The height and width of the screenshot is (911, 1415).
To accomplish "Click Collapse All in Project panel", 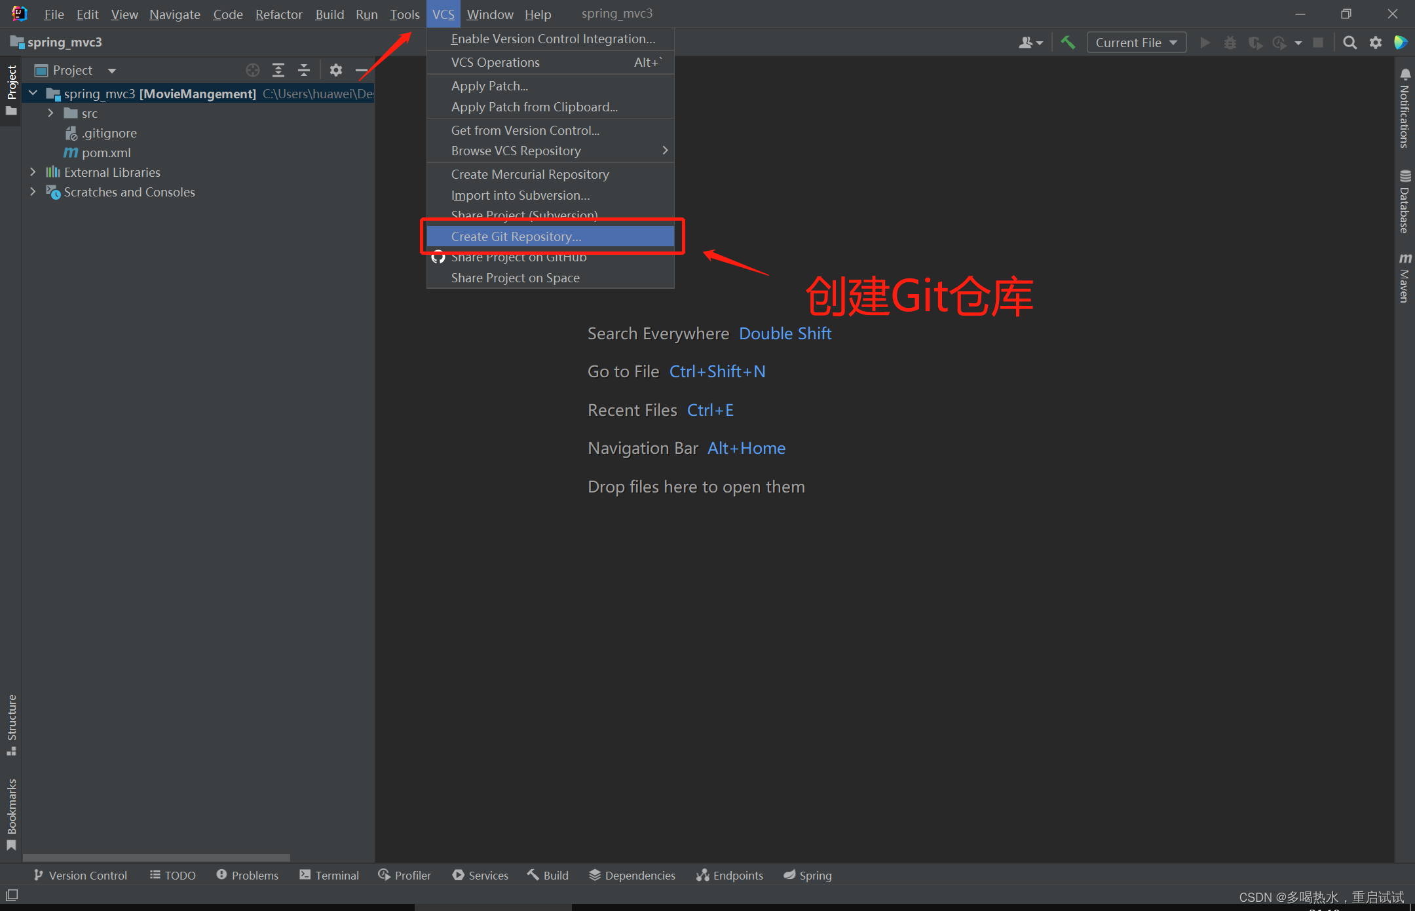I will [x=304, y=70].
